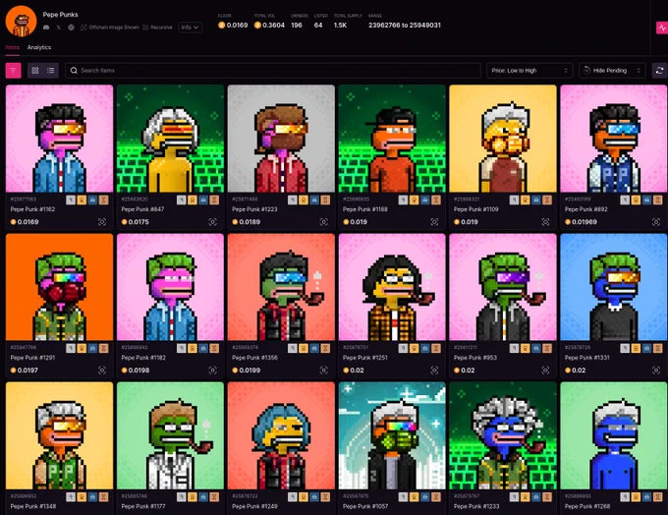668x515 pixels.
Task: Click the total volume value 0.3604
Action: pyautogui.click(x=273, y=26)
